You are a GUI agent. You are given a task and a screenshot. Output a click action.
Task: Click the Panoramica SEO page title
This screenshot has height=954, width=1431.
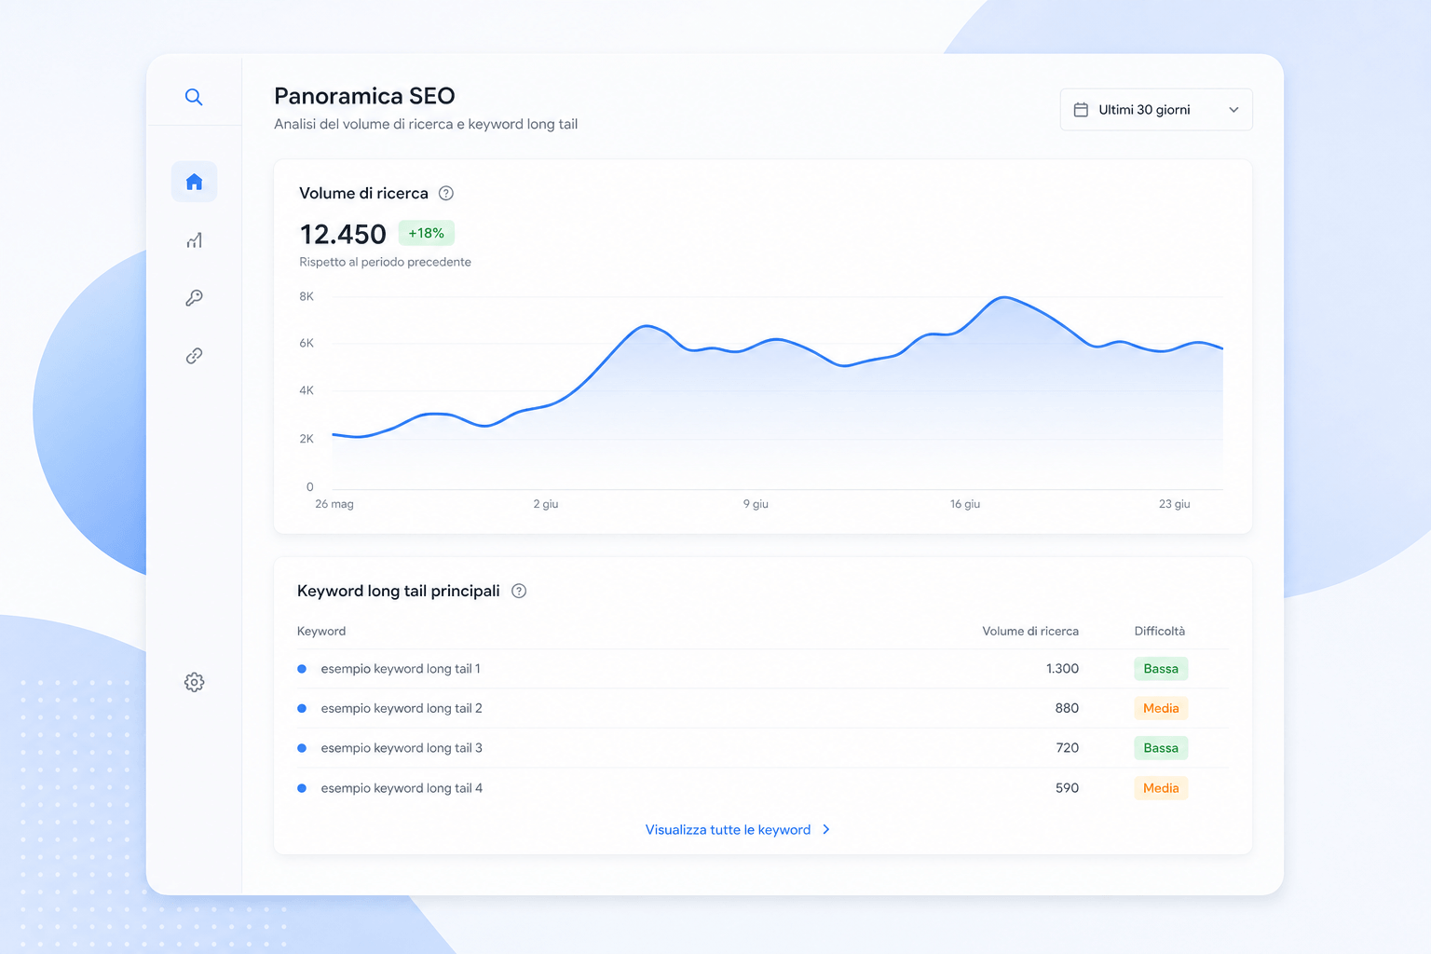coord(364,96)
